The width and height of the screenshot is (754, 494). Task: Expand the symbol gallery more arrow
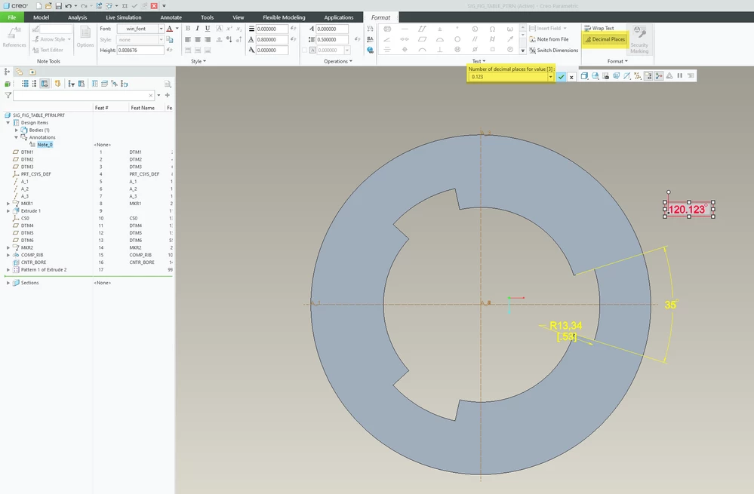coord(523,50)
